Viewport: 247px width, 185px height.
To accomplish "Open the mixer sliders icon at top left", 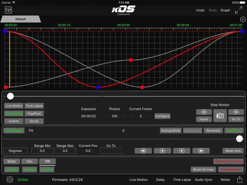I will (9, 10).
